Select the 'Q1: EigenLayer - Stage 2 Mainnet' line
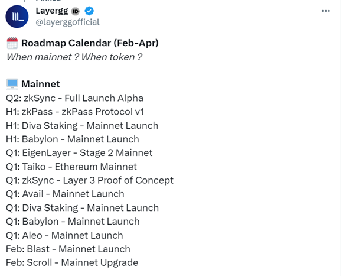The image size is (346, 276). tap(79, 153)
